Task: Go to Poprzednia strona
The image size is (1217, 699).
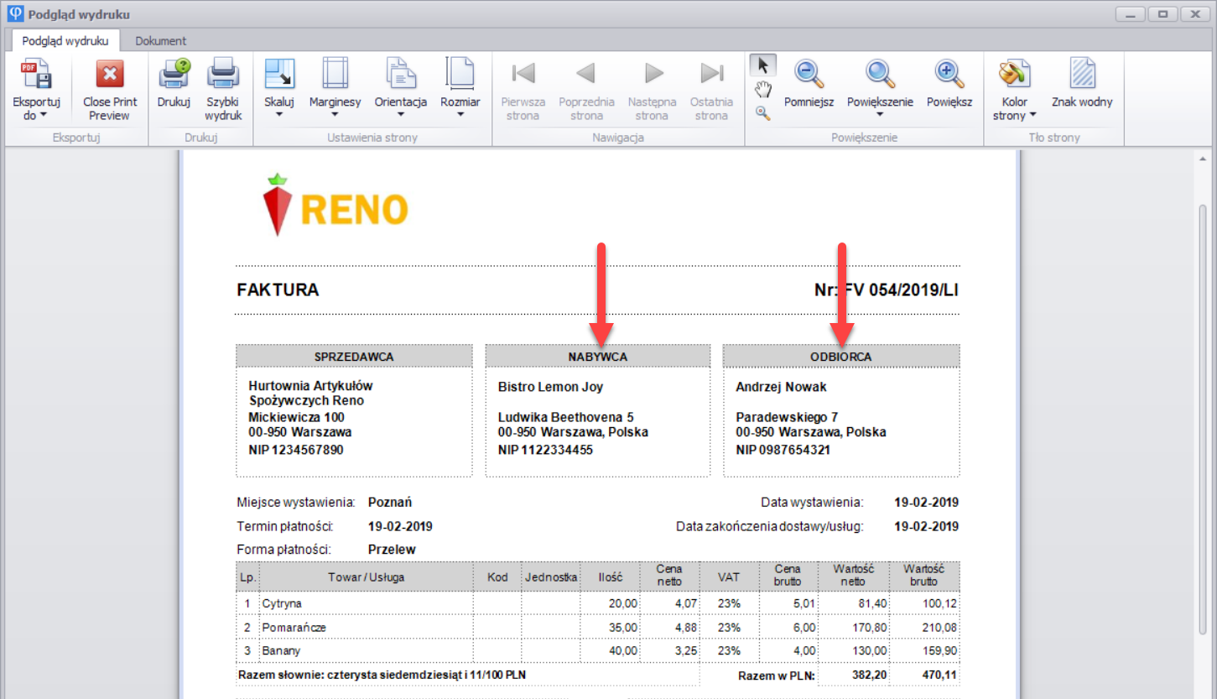Action: (586, 74)
